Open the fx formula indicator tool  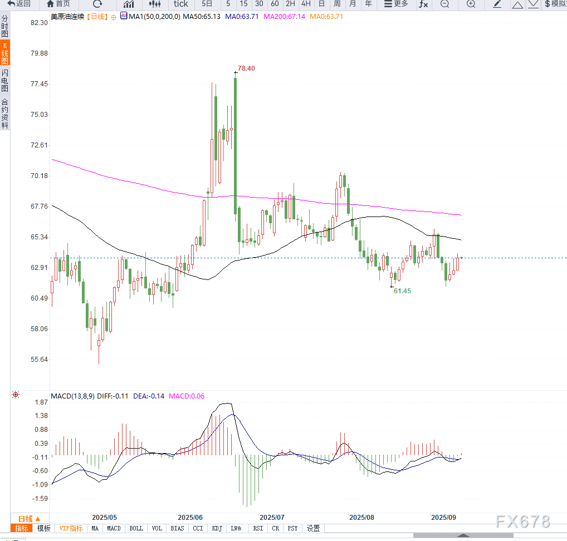(x=423, y=4)
